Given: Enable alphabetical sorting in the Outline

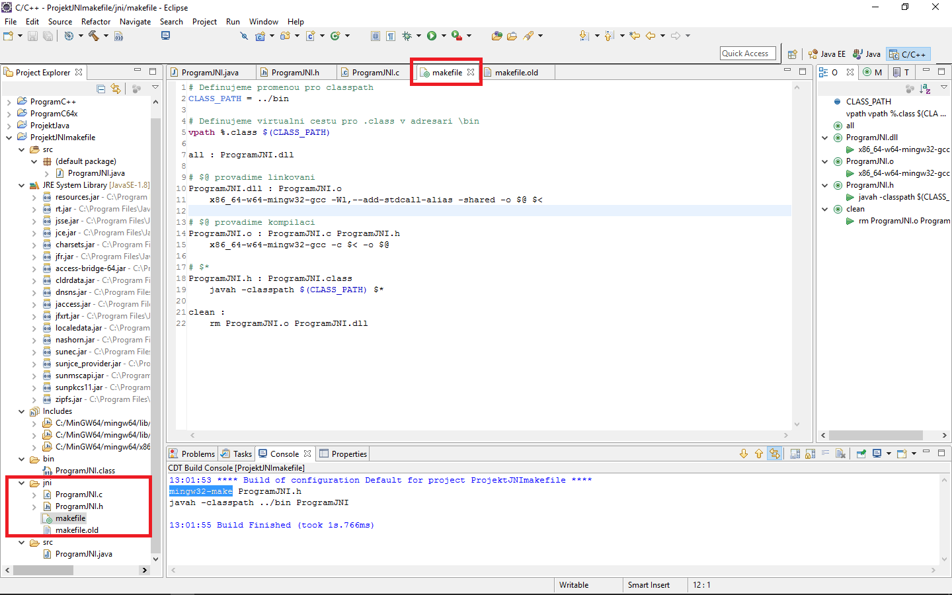Looking at the screenshot, I should 926,88.
